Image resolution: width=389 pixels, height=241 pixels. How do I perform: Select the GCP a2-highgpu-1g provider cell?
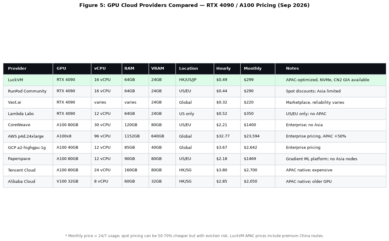[x=28, y=148]
